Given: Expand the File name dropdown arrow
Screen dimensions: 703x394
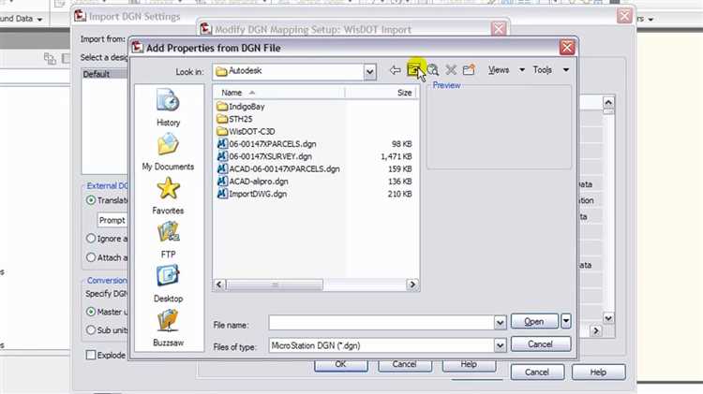Looking at the screenshot, I should coord(500,323).
